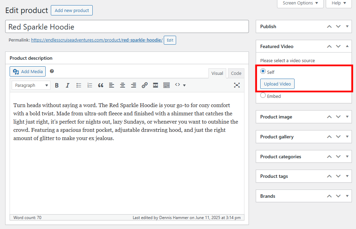Switch to the Code editor tab
Screen dimensions: 356x229
236,73
